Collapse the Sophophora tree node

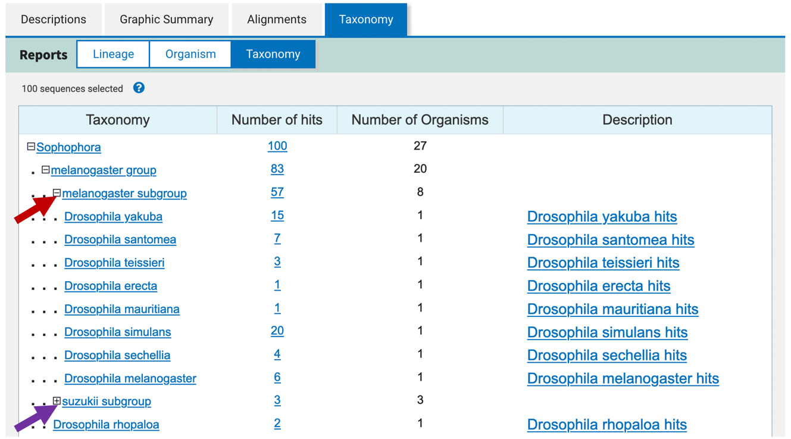31,147
